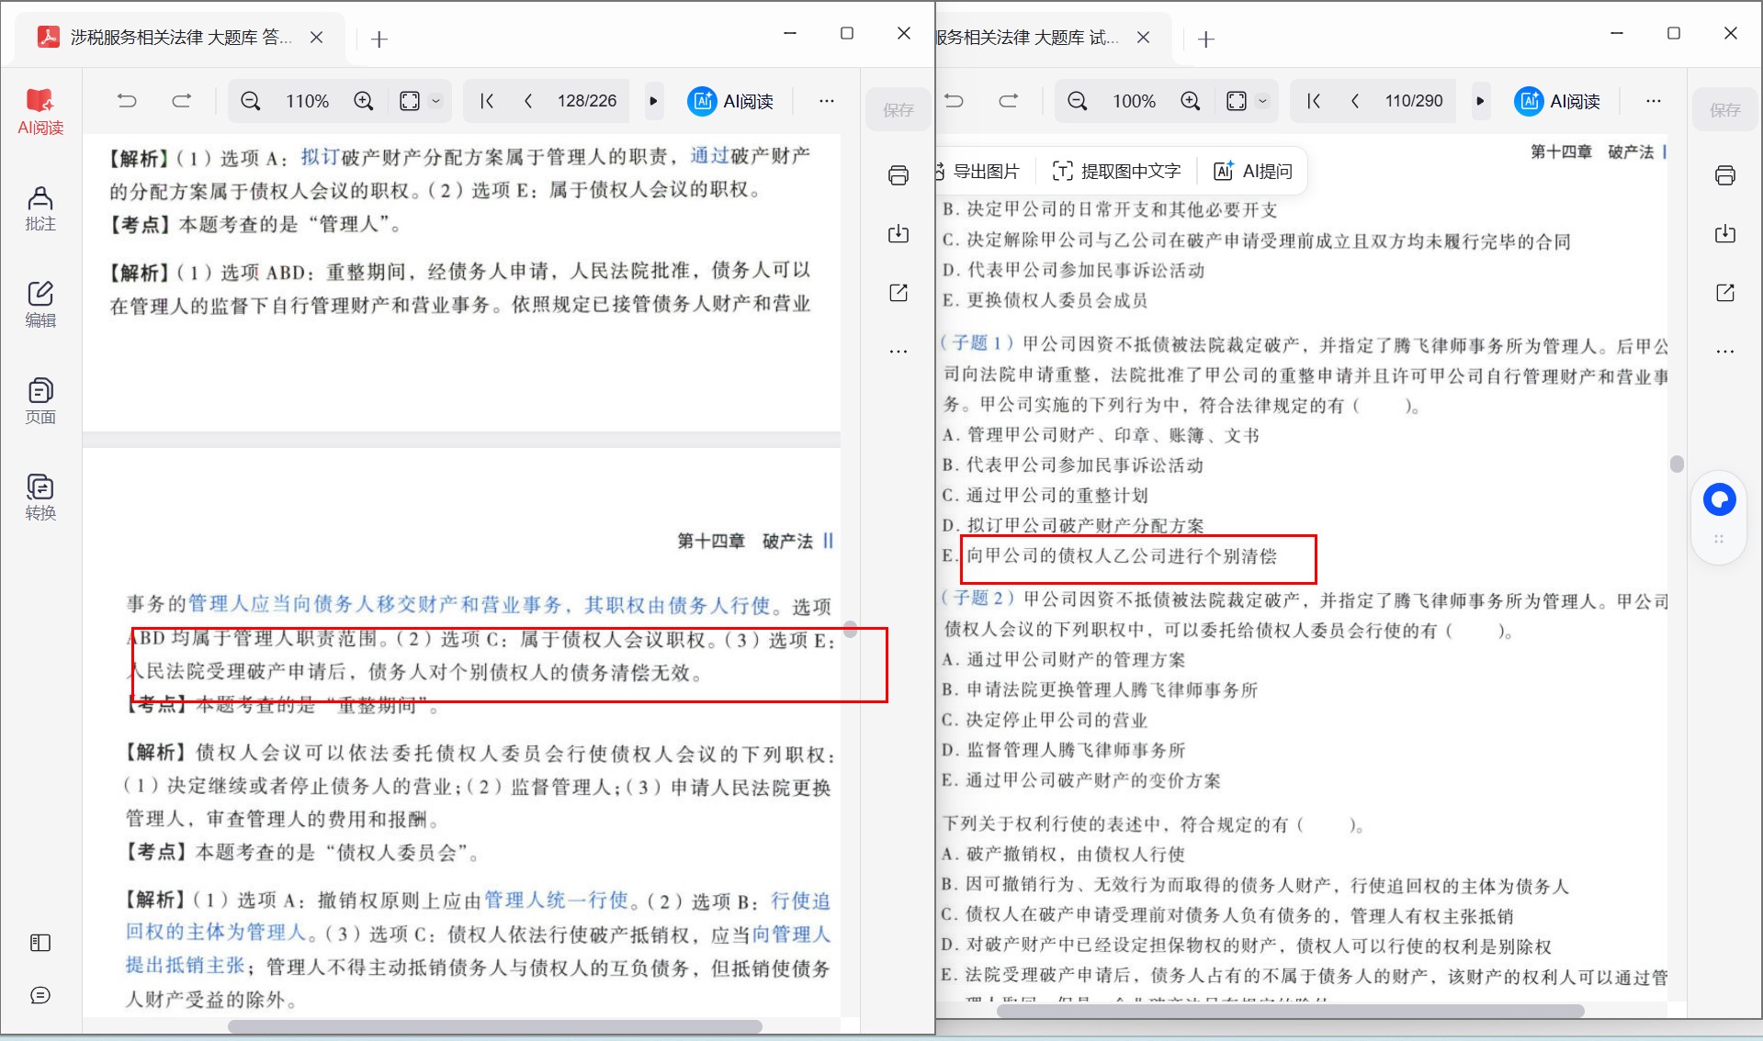Click 提取图中文字 in the floating toolbar
The height and width of the screenshot is (1041, 1763).
click(1116, 171)
